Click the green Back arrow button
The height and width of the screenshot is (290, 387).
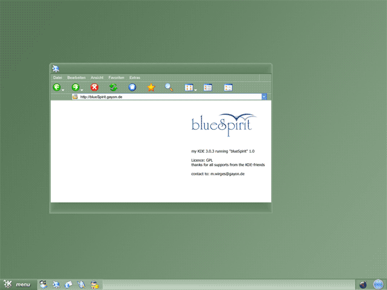57,87
